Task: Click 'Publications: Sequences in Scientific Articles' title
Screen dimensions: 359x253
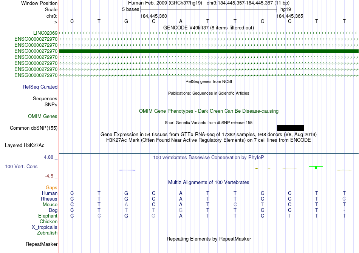Action: coord(209,93)
